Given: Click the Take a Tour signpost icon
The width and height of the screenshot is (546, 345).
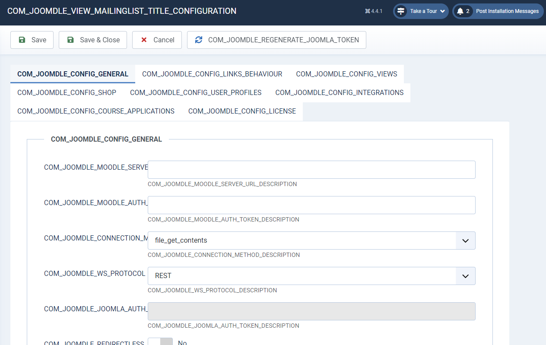Looking at the screenshot, I should coord(401,11).
